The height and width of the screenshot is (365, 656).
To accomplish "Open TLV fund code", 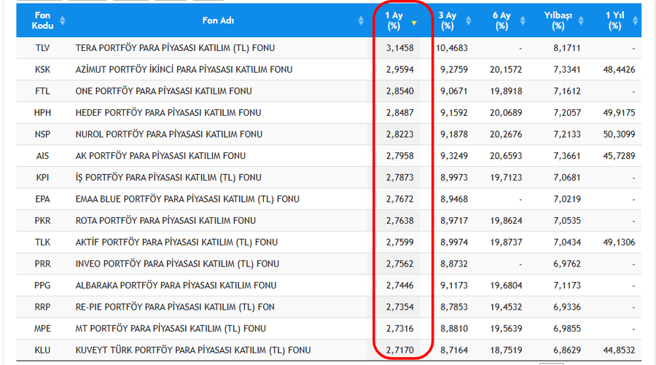I will [x=42, y=48].
